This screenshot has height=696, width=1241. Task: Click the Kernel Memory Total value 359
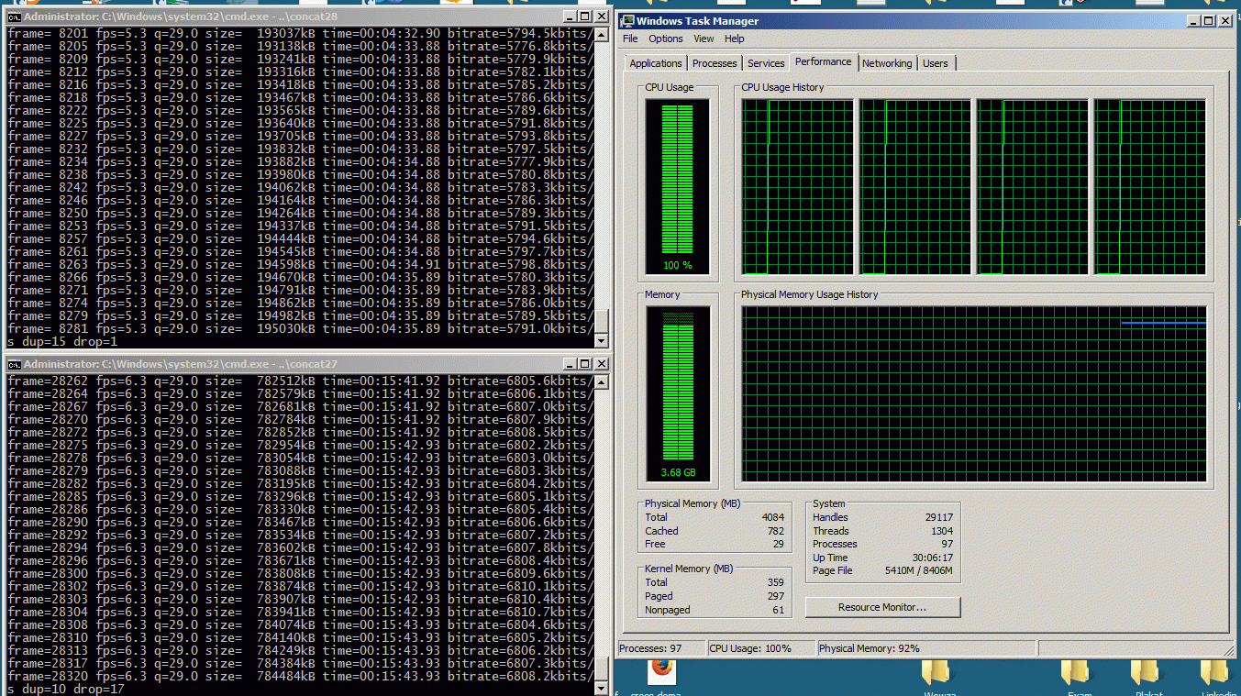[776, 582]
